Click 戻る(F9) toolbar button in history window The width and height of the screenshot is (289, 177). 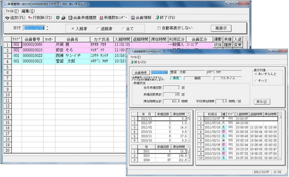(x=138, y=62)
